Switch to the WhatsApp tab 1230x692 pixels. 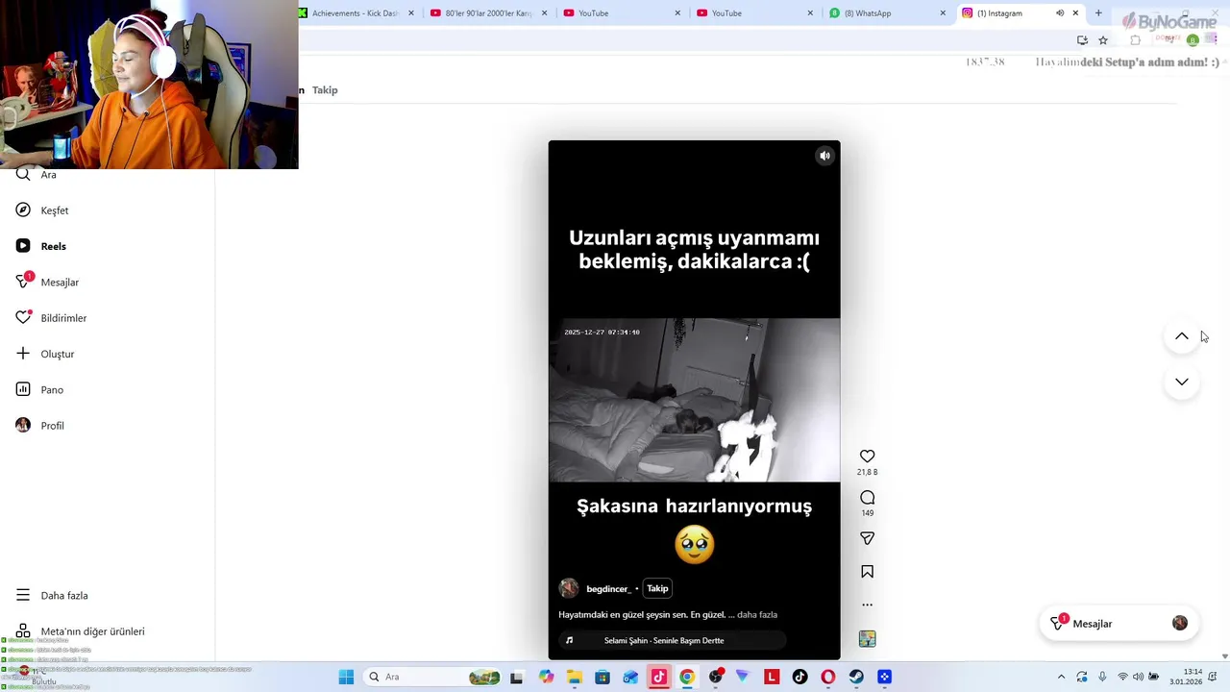click(x=888, y=13)
